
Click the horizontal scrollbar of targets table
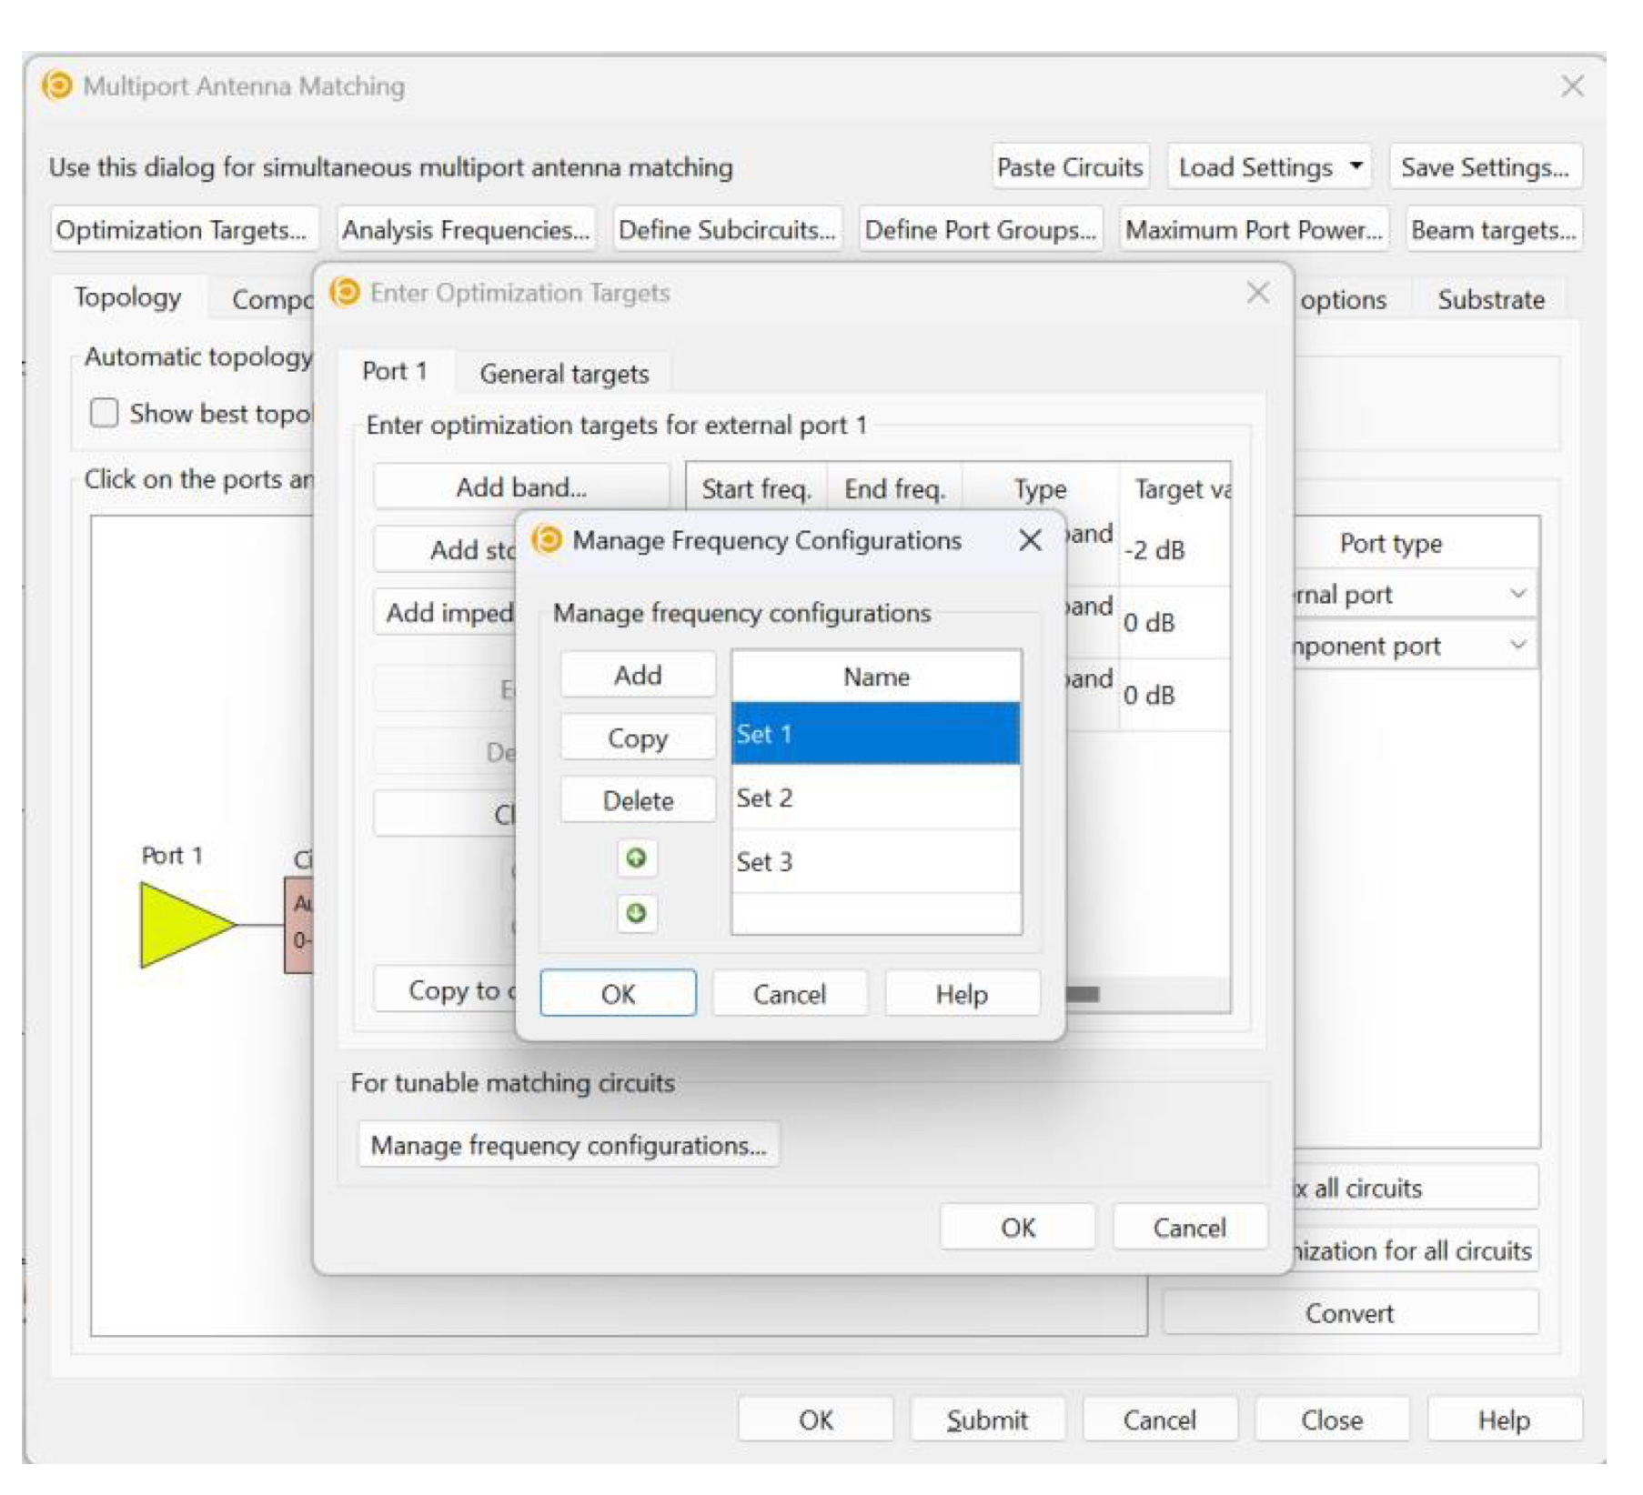(1083, 994)
